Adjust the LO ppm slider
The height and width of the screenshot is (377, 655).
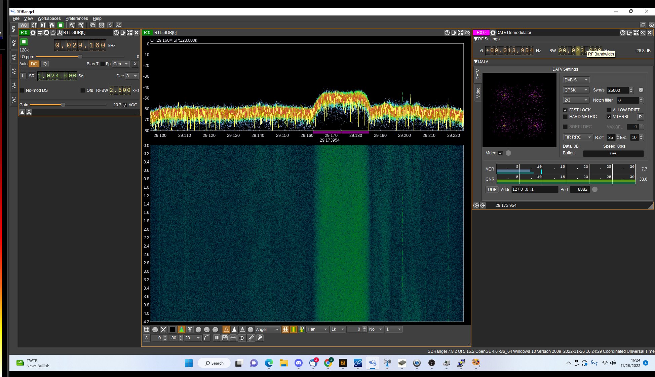point(80,57)
